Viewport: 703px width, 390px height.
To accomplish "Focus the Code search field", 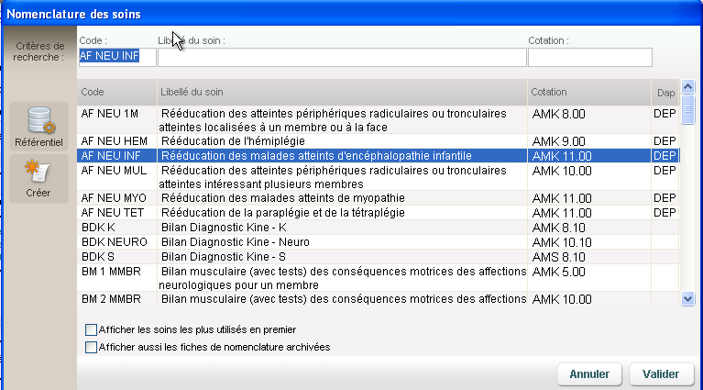I will [117, 57].
